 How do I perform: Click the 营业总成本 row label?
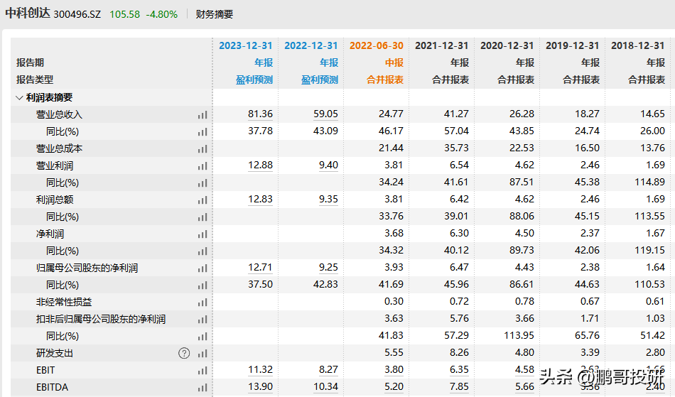coord(59,149)
